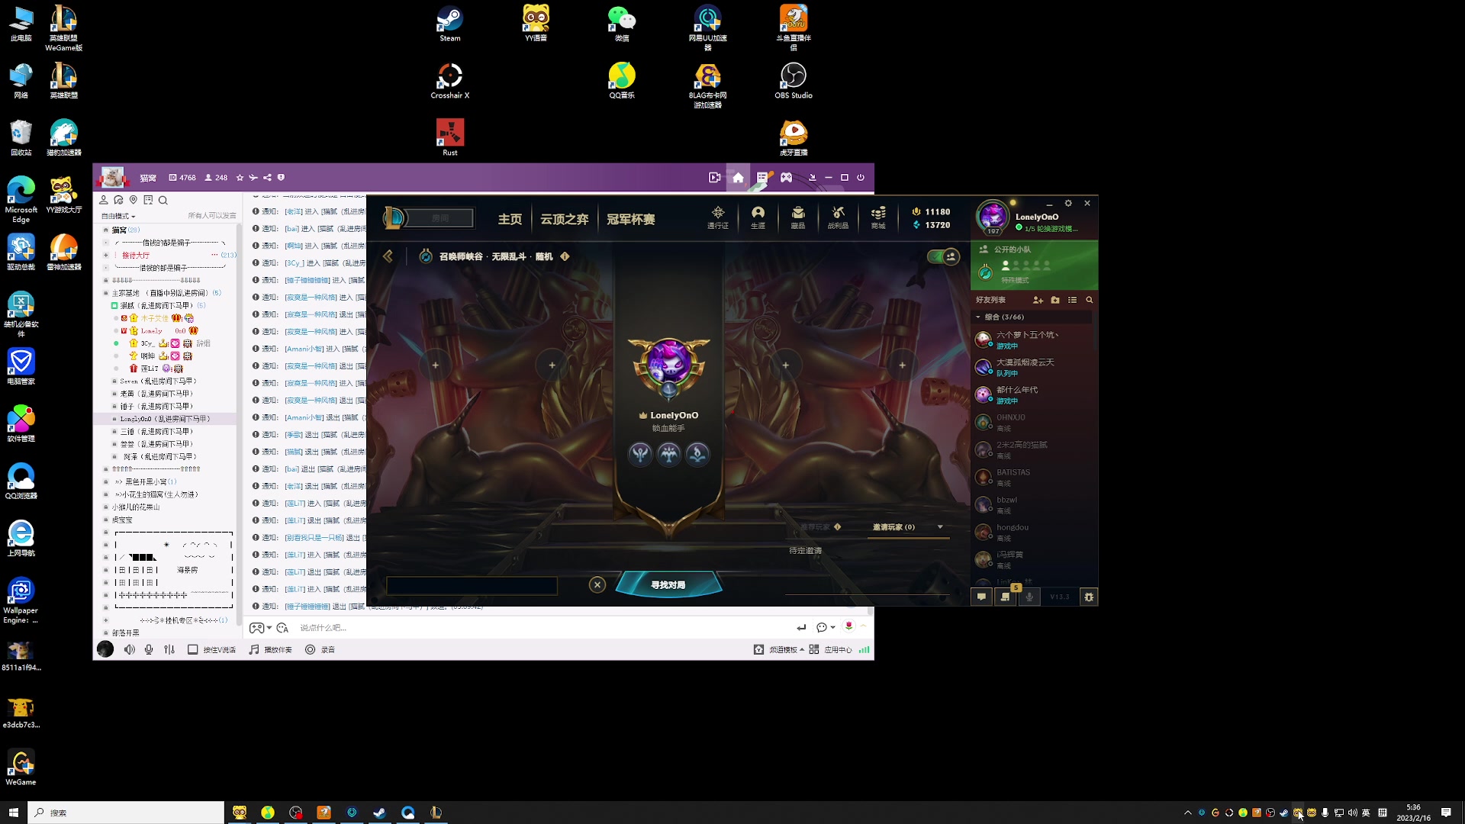Click add folder icon in friends list

1055,300
